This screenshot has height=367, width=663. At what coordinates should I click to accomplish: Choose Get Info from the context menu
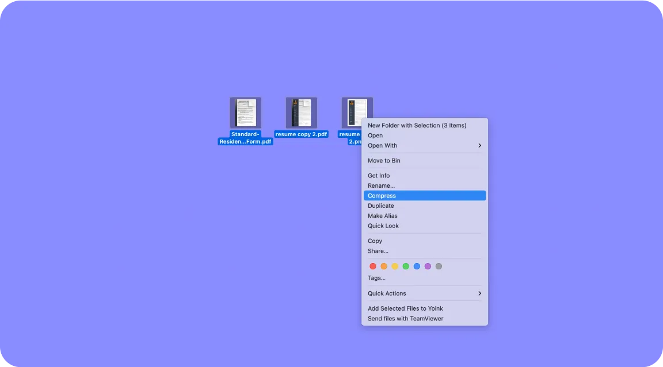click(x=425, y=176)
